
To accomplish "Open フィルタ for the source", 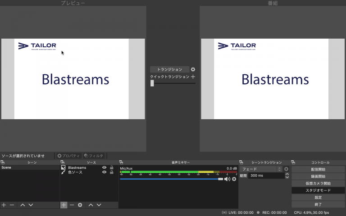I will tap(94, 156).
